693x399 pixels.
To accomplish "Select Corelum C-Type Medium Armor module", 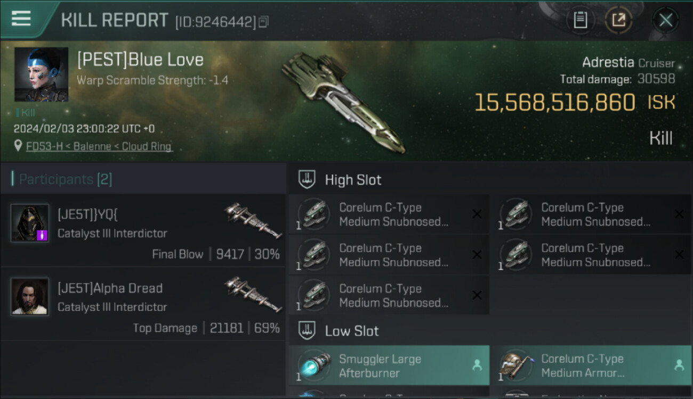I will point(591,365).
